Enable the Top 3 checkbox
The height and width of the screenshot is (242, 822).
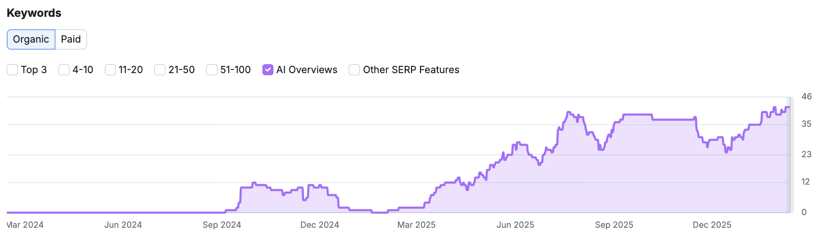pyautogui.click(x=12, y=69)
